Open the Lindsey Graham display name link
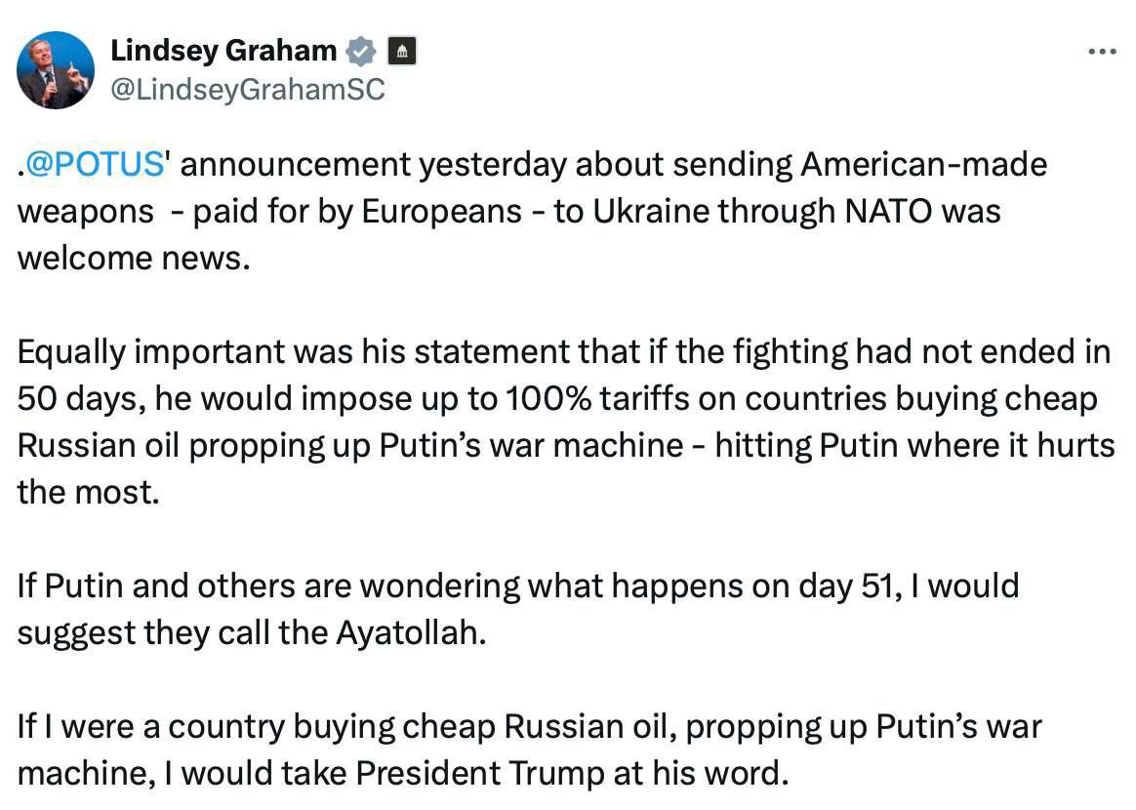The image size is (1136, 810). 223,51
